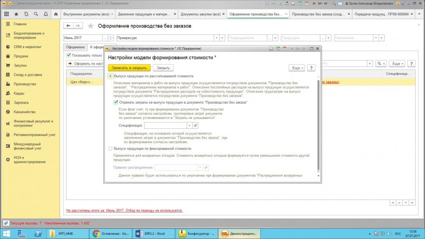
Task: Select 'Выпуск продукции по фиксированной стоимости' radio
Action: click(110, 148)
